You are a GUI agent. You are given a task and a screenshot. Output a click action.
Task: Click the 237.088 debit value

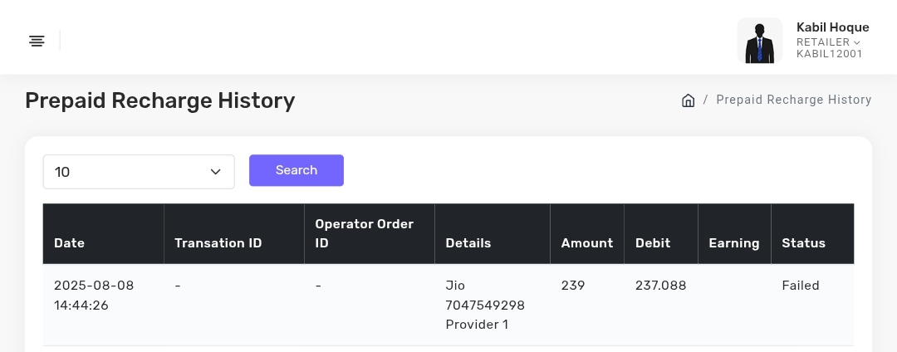pyautogui.click(x=660, y=286)
